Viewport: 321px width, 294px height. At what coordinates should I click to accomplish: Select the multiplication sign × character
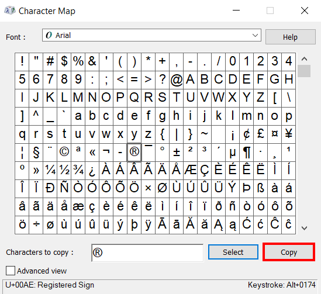148,189
